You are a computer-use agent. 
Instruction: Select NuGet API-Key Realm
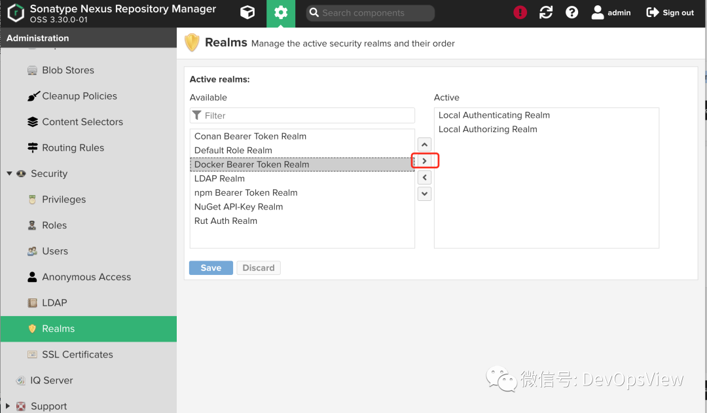coord(302,207)
